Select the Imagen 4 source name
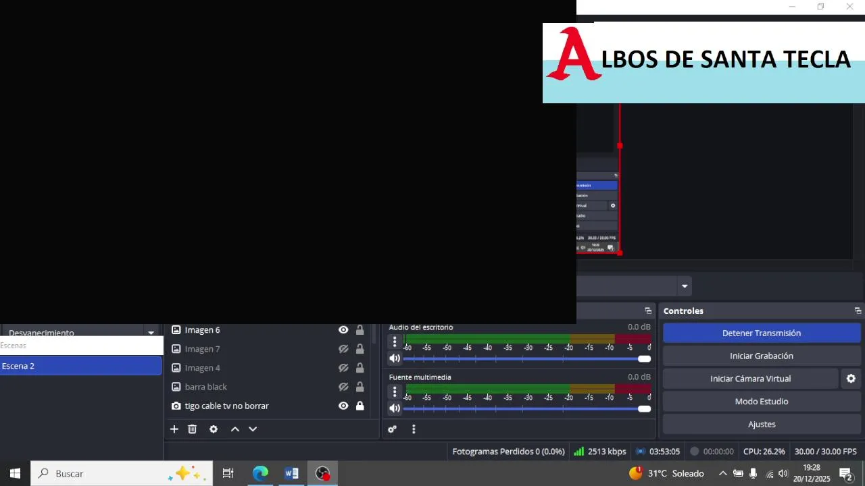Viewport: 865px width, 486px height. coord(203,368)
